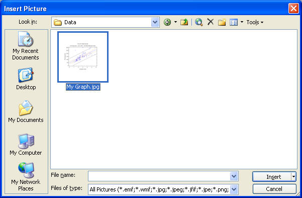Open the Tools menu
Viewport: 302px width, 198px height.
255,22
